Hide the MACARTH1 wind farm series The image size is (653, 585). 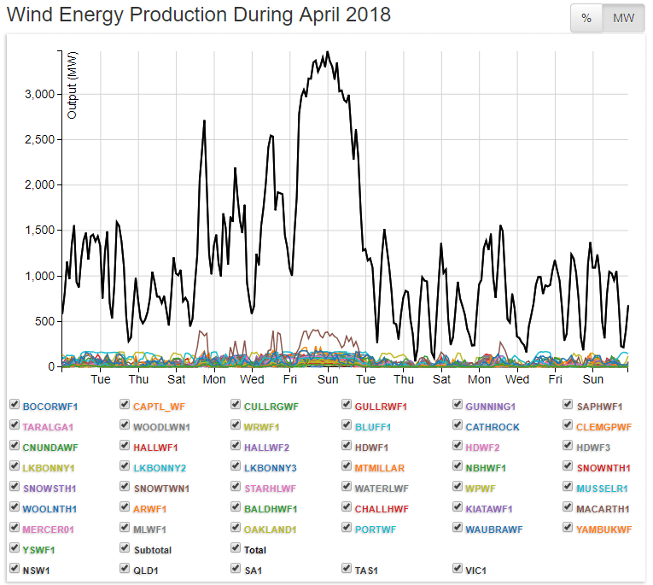[x=569, y=508]
